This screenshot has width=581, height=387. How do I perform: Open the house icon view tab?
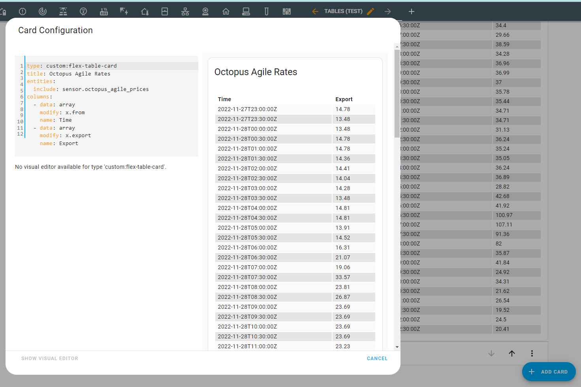226,11
